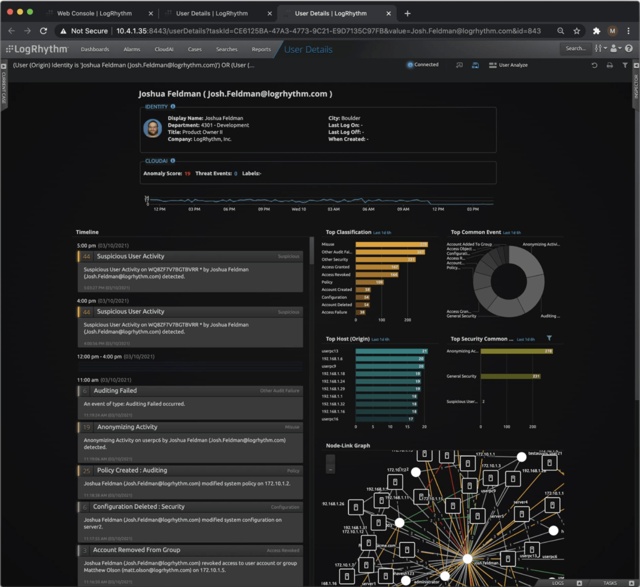Open the filter funnel icon in the toolbar
Image resolution: width=640 pixels, height=587 pixels.
625,65
